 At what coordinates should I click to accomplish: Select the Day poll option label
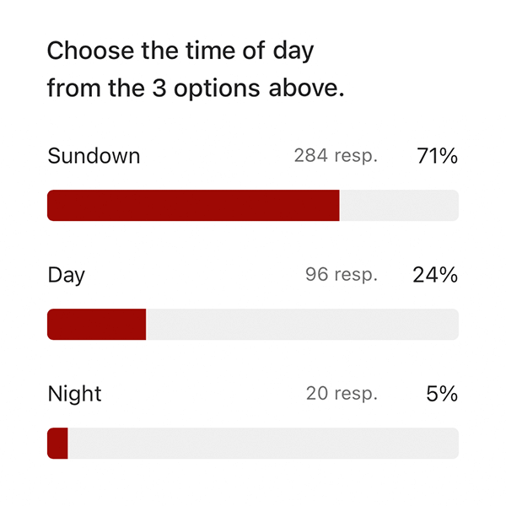click(66, 275)
